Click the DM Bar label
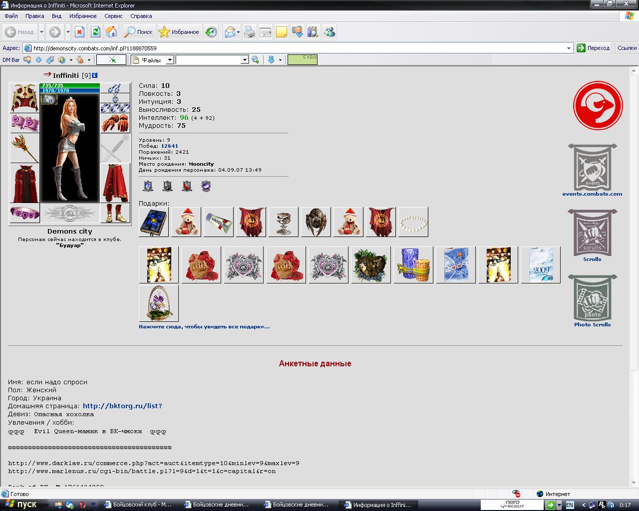Image resolution: width=639 pixels, height=511 pixels. (x=11, y=60)
